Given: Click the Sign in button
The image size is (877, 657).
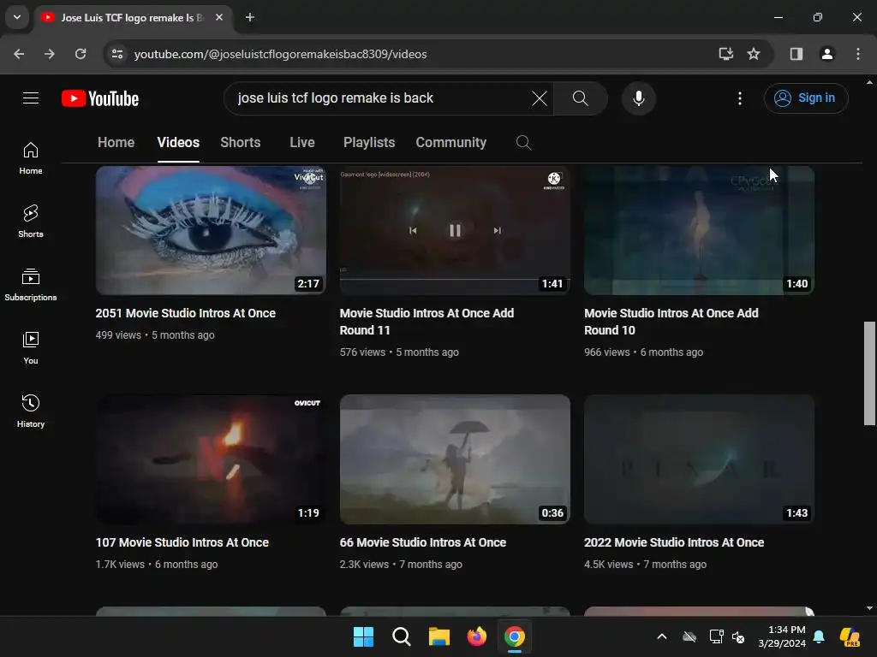Looking at the screenshot, I should pos(806,98).
